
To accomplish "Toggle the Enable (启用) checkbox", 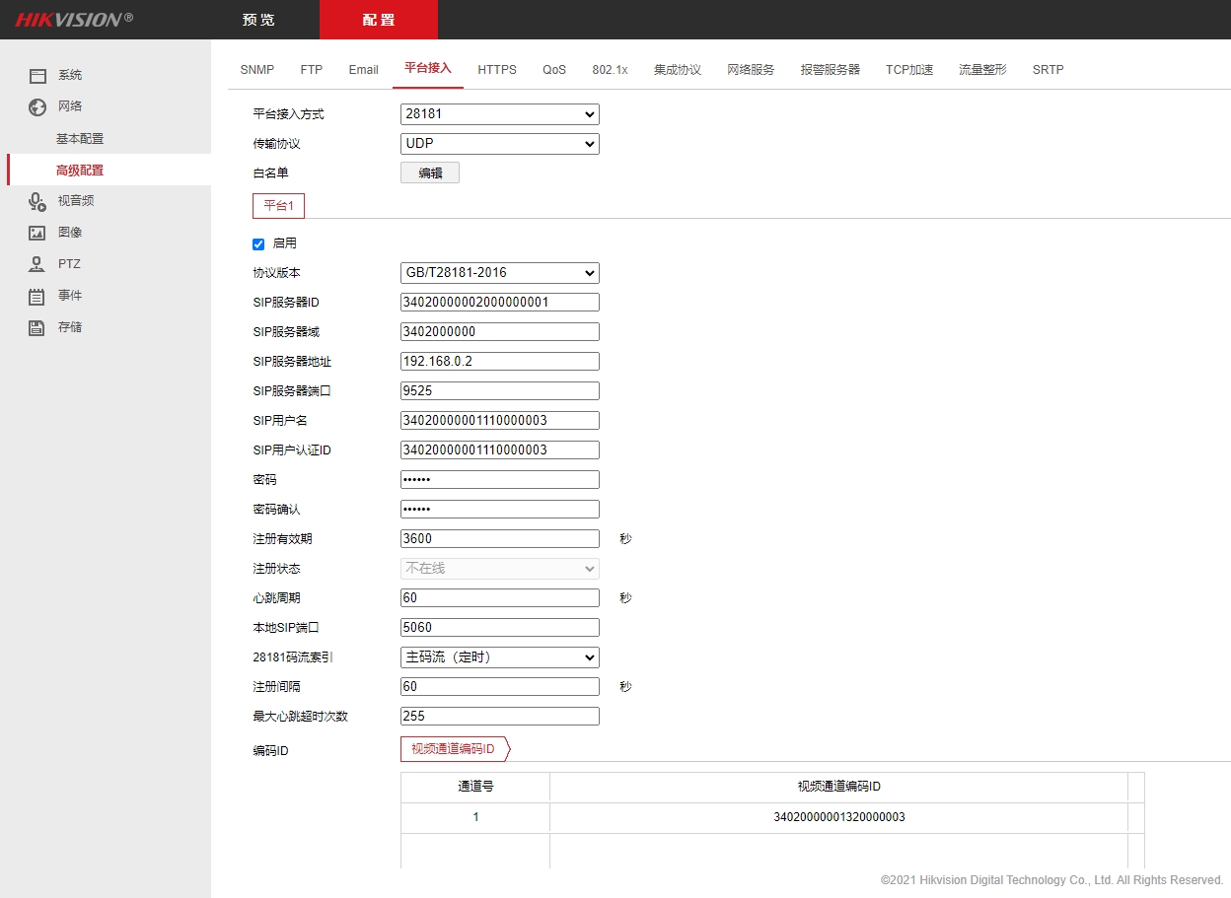I will coord(259,244).
